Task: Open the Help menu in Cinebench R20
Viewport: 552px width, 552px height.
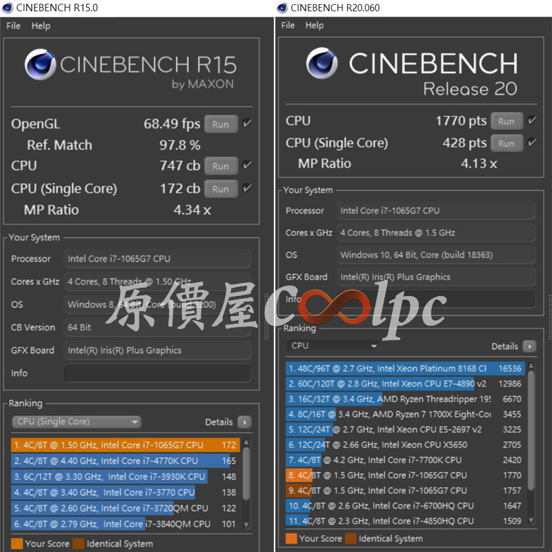Action: (x=314, y=26)
